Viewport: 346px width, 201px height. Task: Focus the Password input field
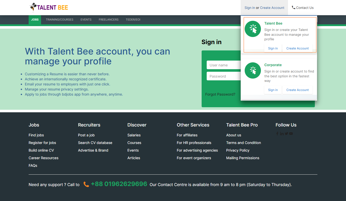(223, 76)
